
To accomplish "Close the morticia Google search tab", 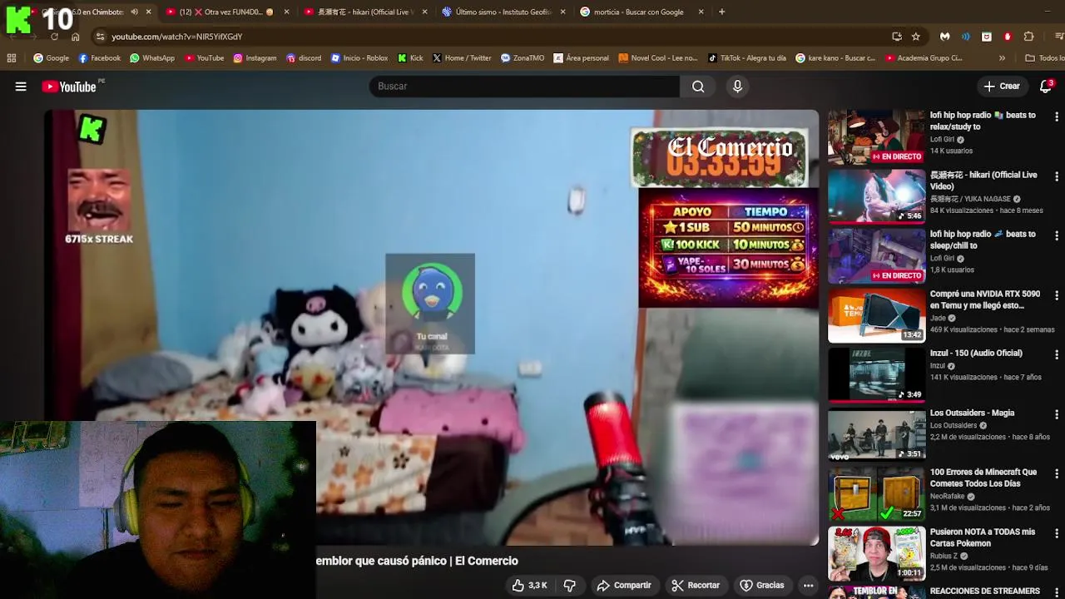I will (x=701, y=12).
